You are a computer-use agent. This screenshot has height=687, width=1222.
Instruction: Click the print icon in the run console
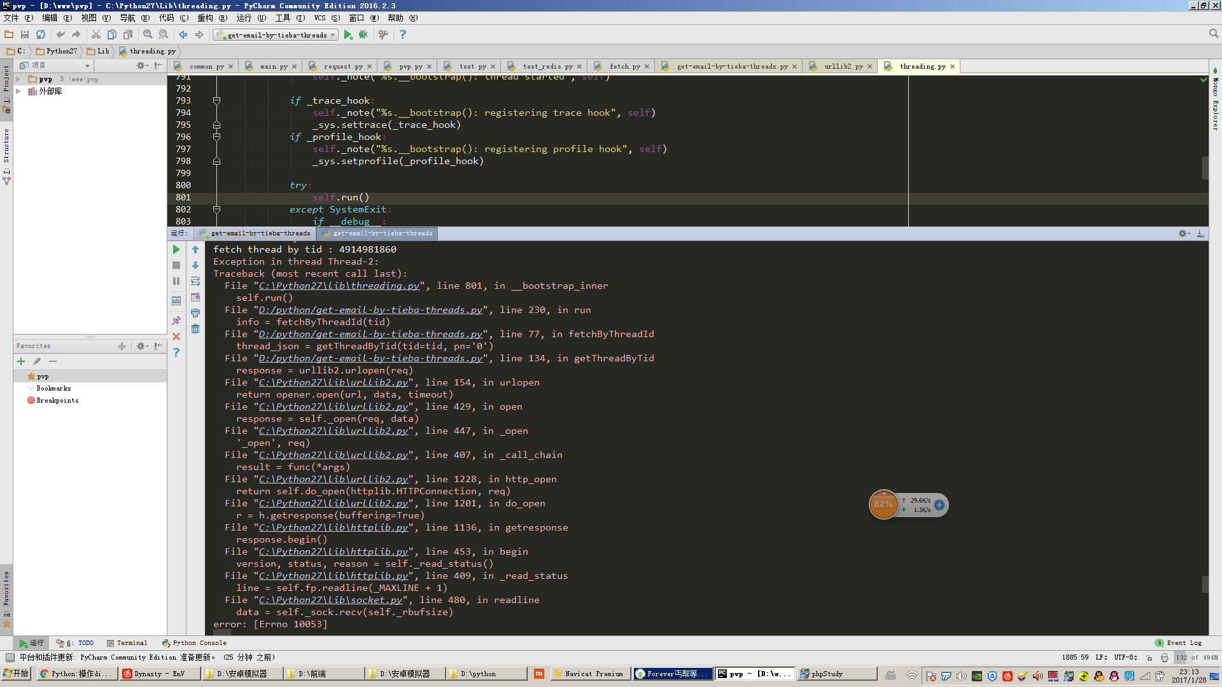[x=195, y=313]
